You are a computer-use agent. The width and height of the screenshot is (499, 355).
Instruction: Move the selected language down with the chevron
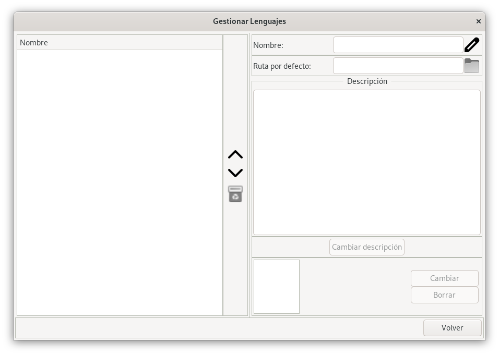pyautogui.click(x=235, y=172)
